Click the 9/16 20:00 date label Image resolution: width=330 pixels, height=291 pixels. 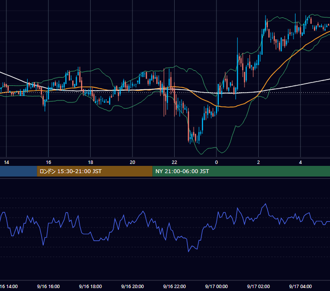(x=132, y=286)
